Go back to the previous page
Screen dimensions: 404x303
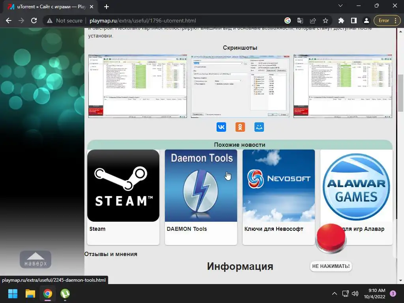(9, 21)
